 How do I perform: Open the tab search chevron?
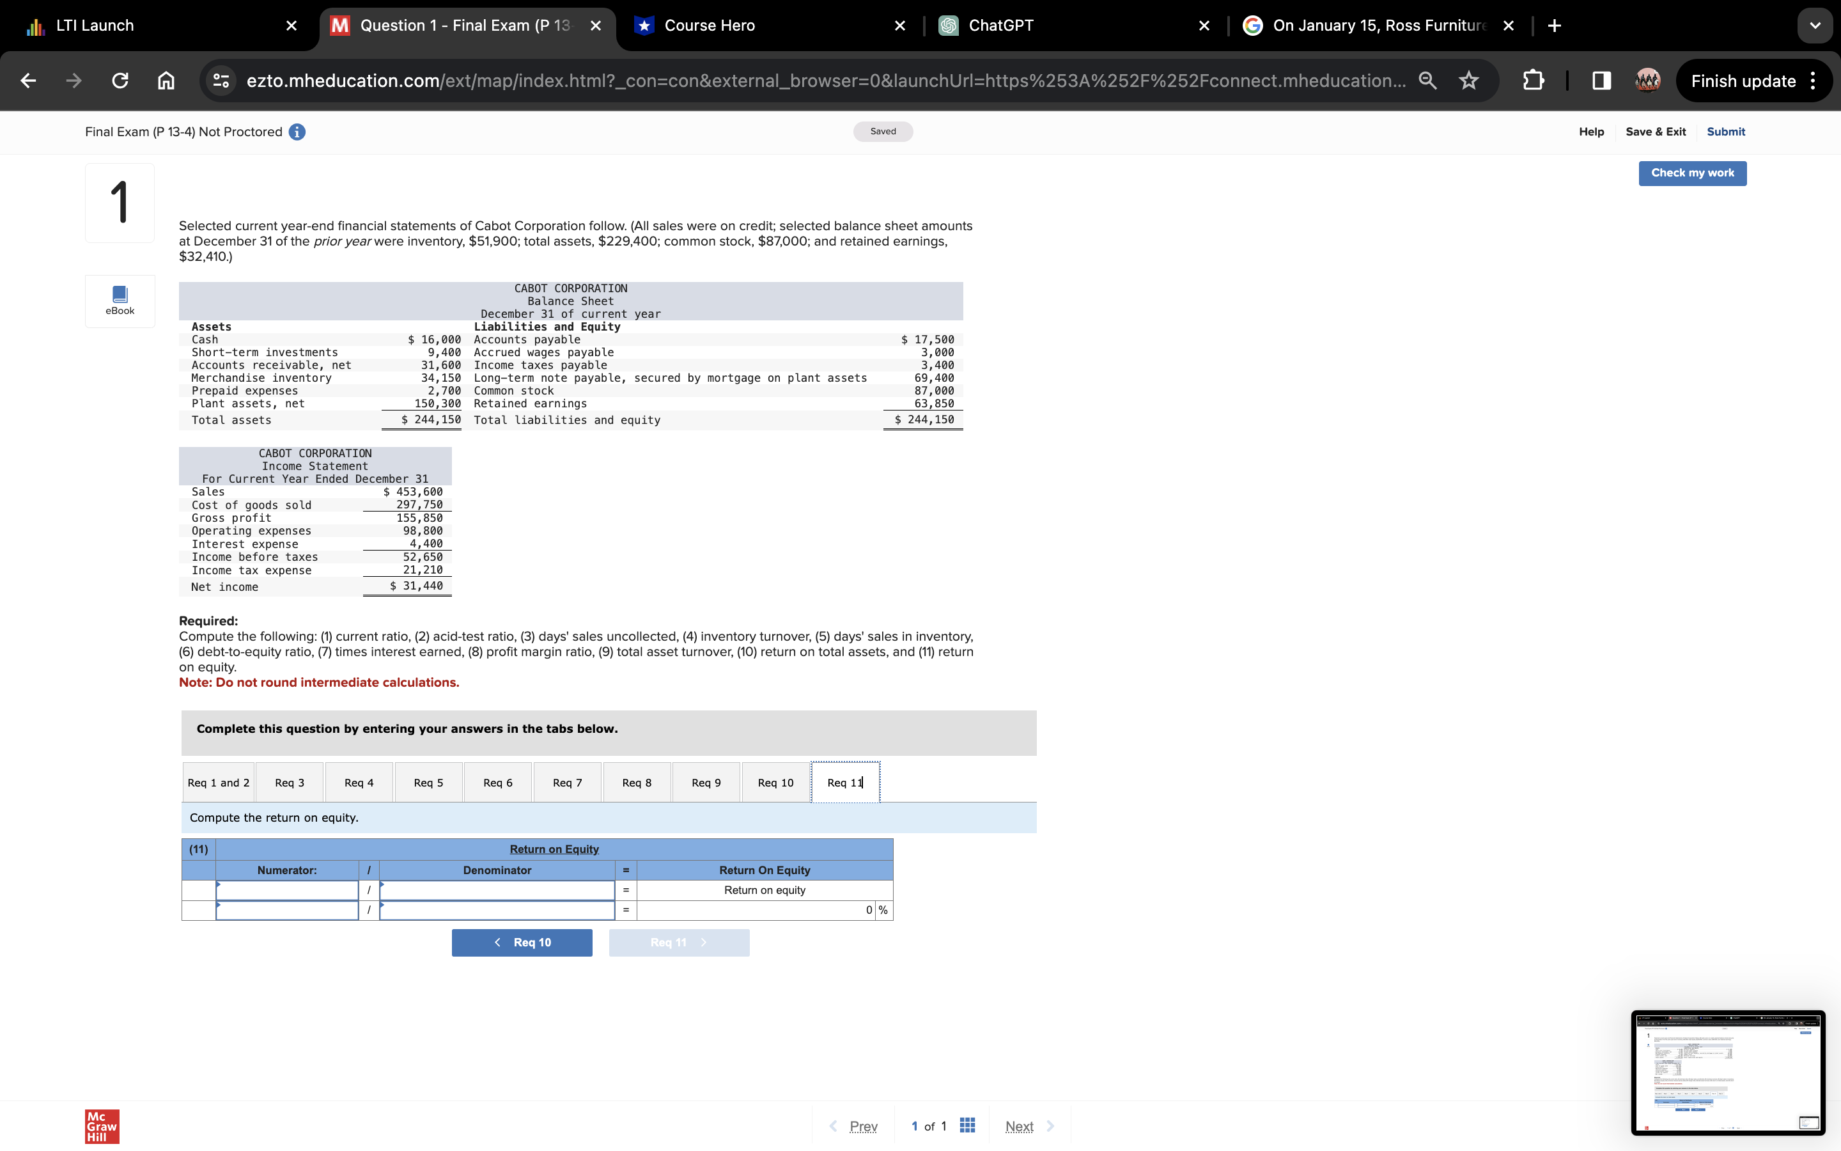1814,25
